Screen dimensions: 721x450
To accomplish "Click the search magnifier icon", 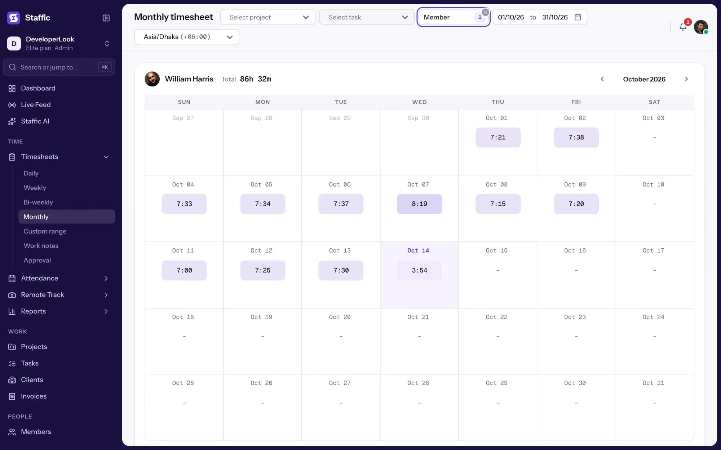I will click(x=13, y=67).
